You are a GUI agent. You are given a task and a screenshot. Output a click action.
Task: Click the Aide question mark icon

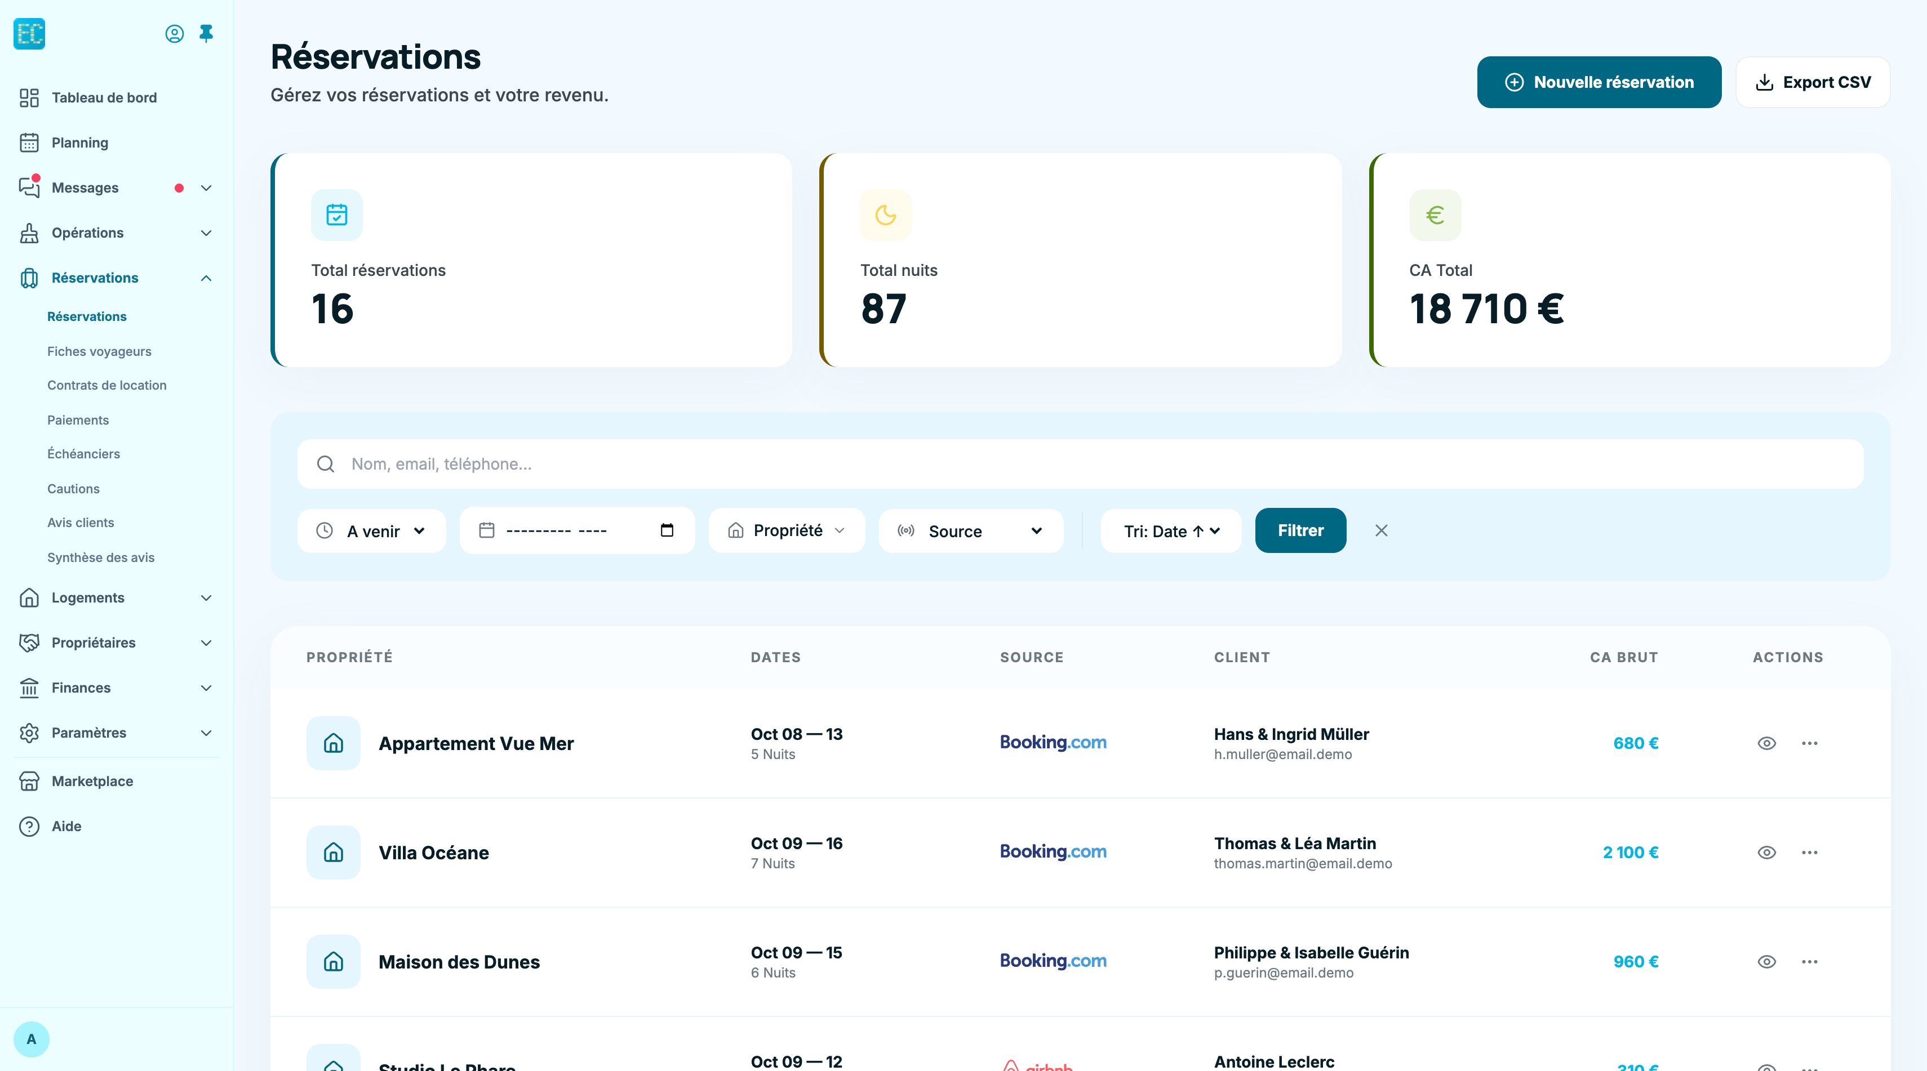(x=29, y=826)
